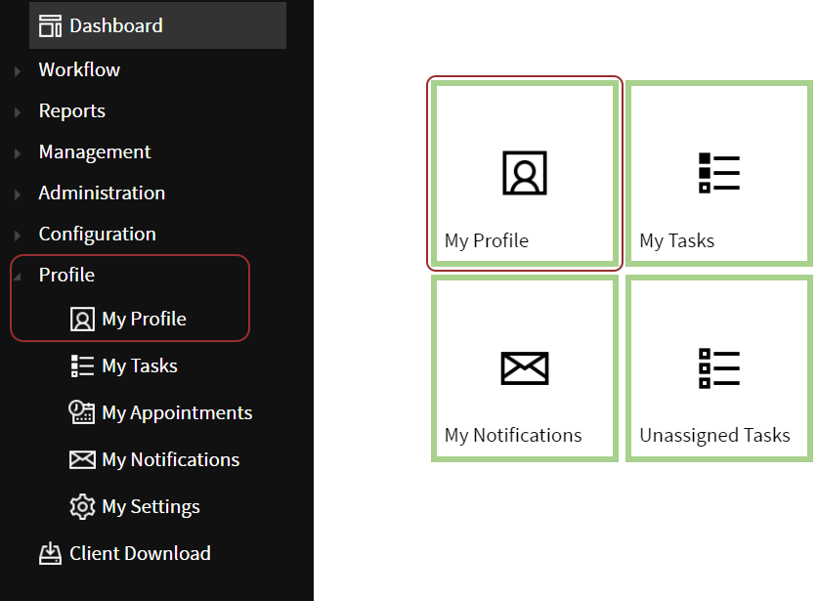The height and width of the screenshot is (601, 818).
Task: Click the My Settings gear icon
Action: (x=82, y=507)
